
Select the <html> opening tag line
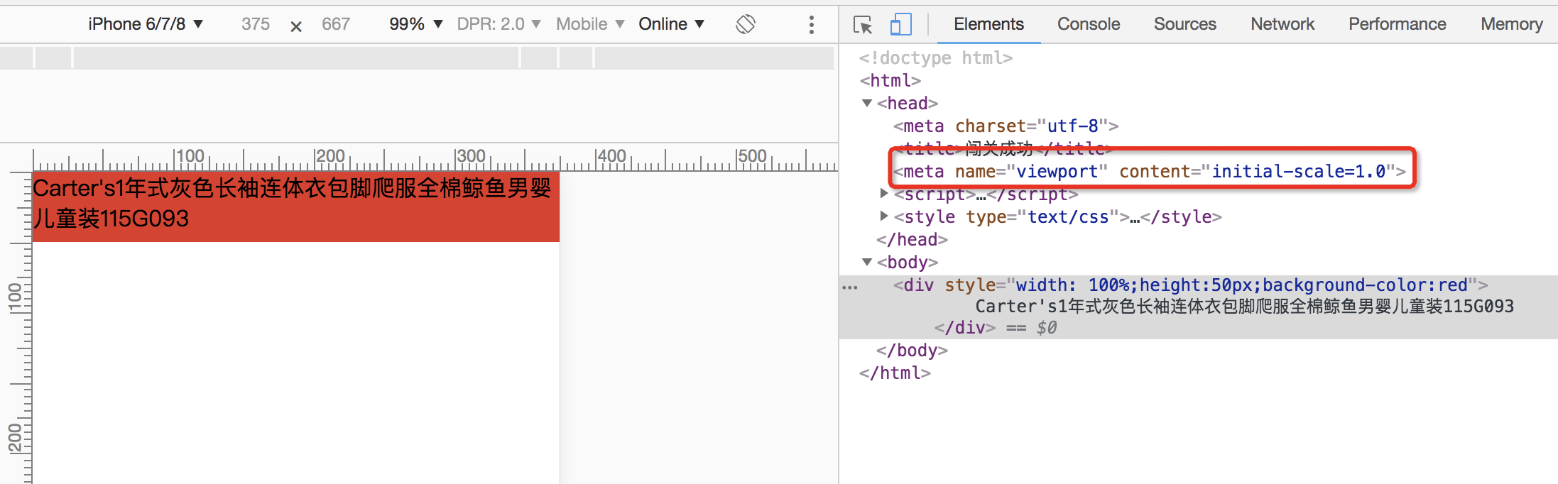tap(890, 81)
